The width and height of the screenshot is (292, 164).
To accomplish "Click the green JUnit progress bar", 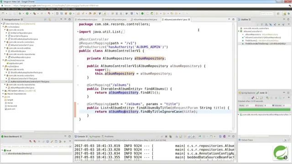I will click(x=265, y=110).
